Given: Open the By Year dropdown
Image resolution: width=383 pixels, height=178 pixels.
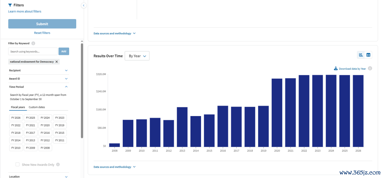Looking at the screenshot, I should [137, 56].
